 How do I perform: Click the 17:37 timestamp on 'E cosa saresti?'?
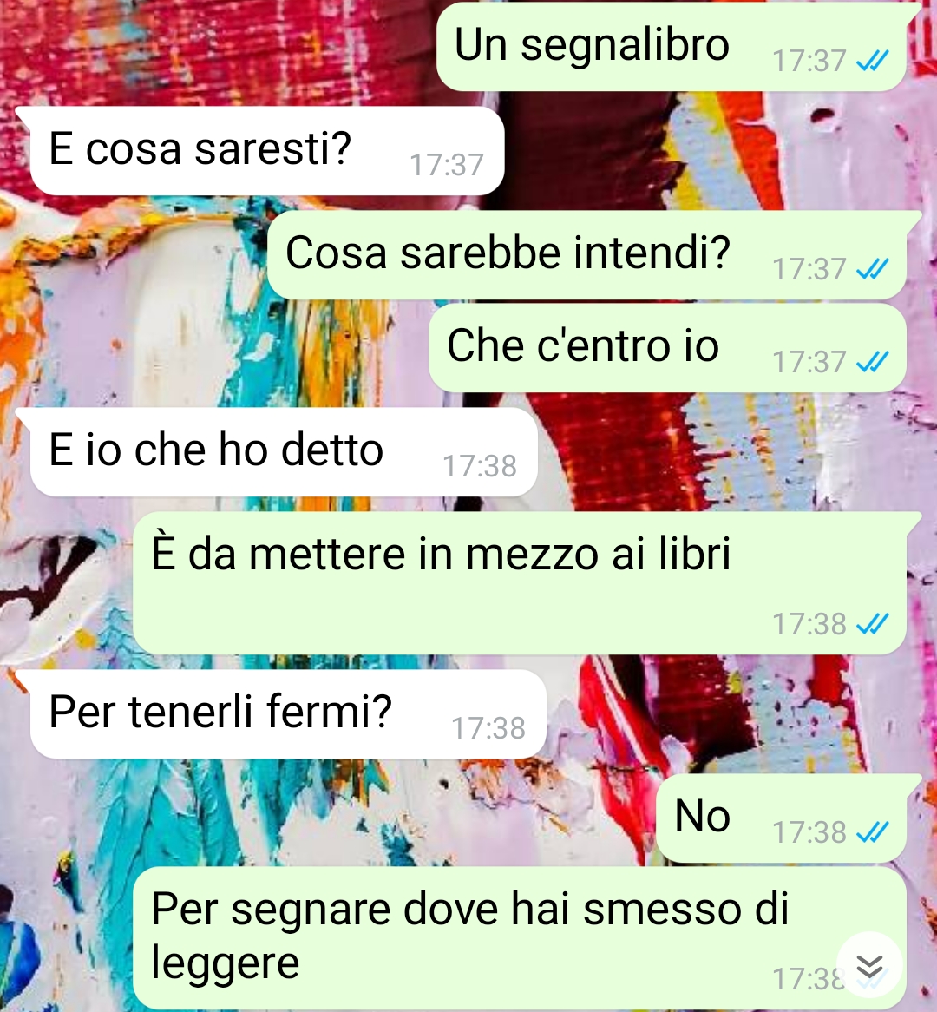click(x=447, y=165)
